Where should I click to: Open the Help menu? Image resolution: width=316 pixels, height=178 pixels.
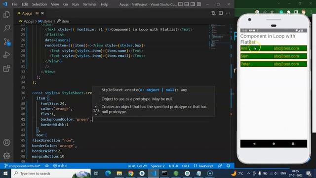pos(104,4)
